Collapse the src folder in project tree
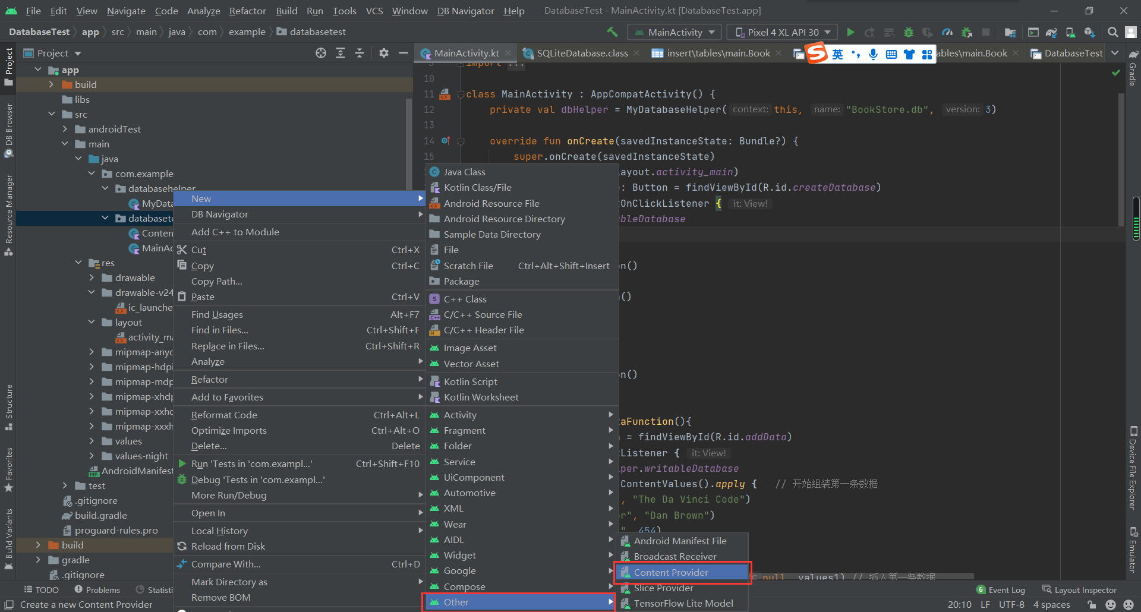The image size is (1141, 612). coord(52,114)
